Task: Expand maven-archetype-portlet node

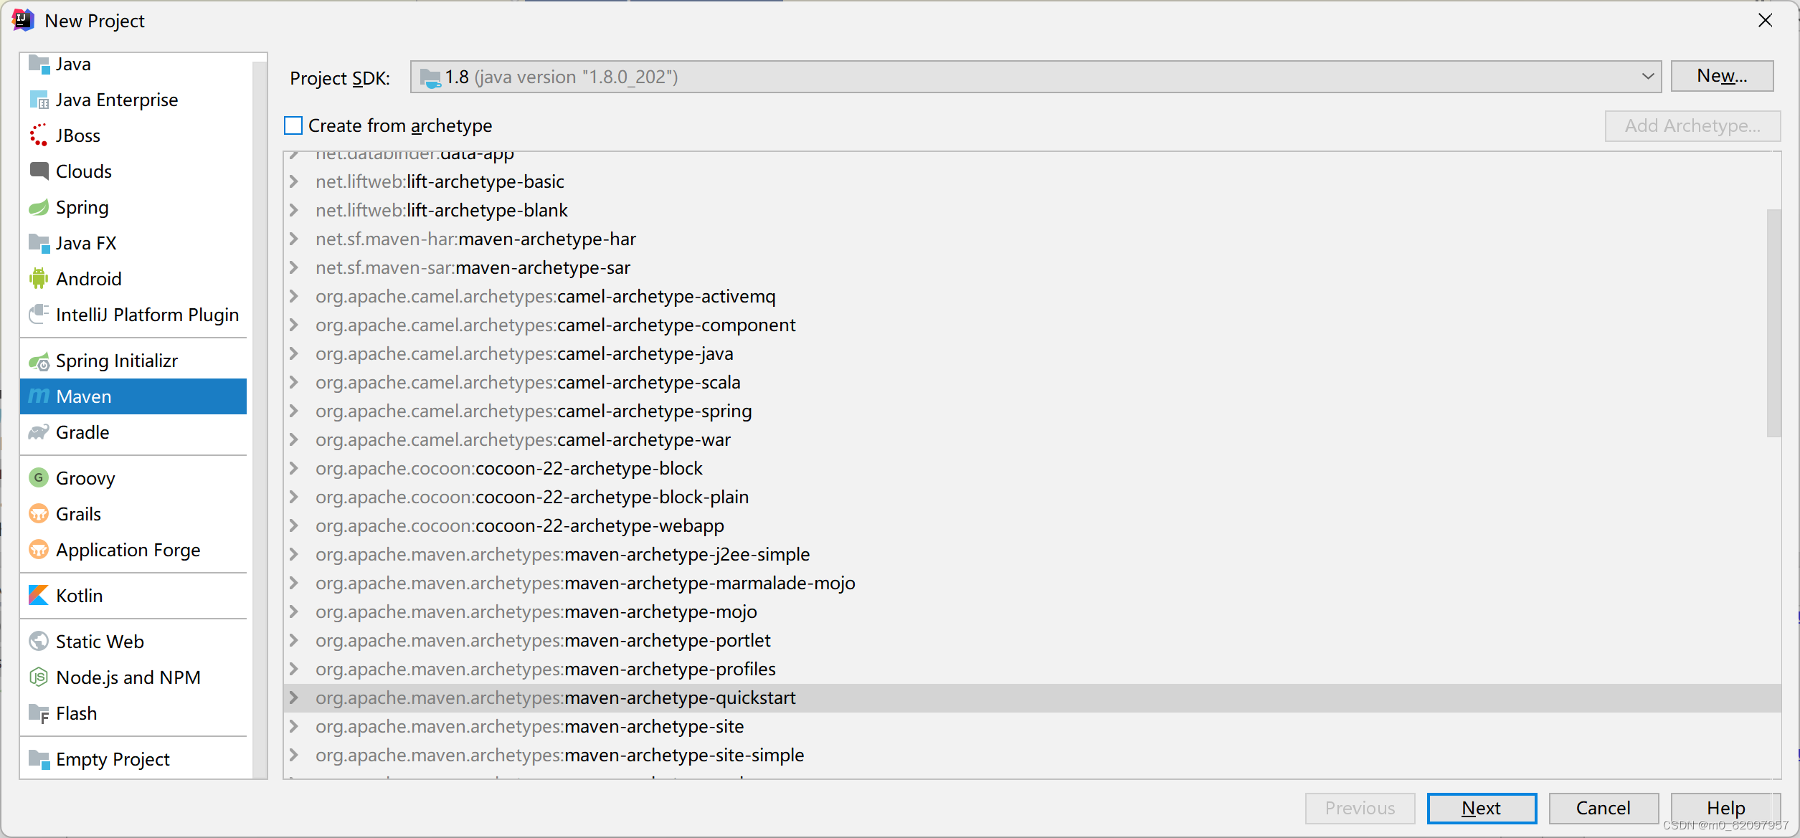Action: 294,640
